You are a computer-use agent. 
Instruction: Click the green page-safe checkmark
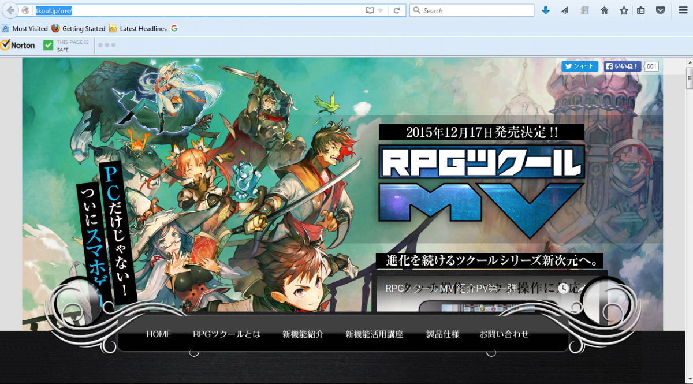49,45
